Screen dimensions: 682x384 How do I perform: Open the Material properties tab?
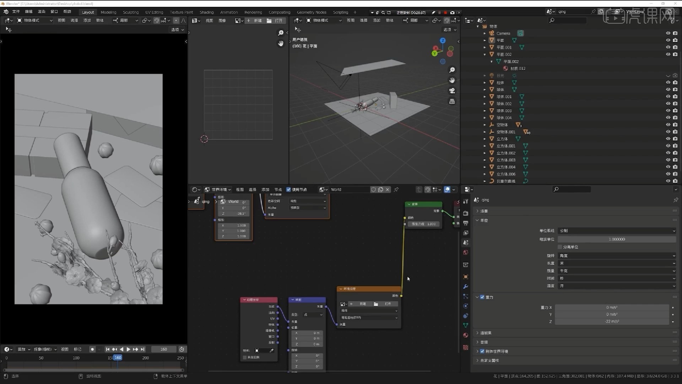[466, 335]
